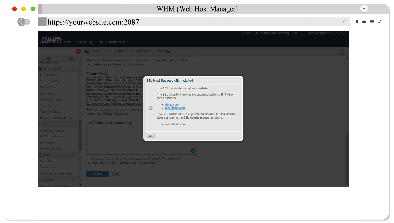Open Modify cPanel & WHM News
The width and height of the screenshot is (394, 223).
(x=56, y=173)
